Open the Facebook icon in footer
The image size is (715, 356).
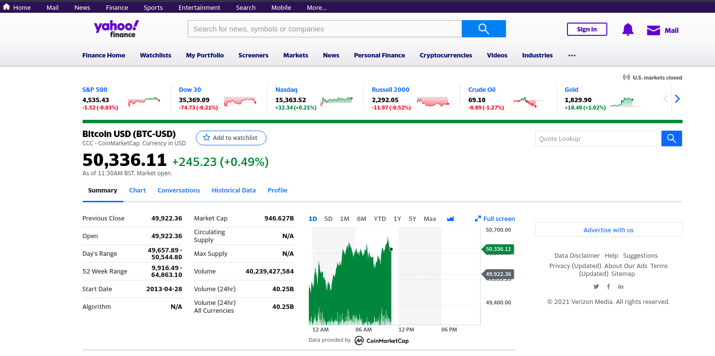(x=609, y=287)
